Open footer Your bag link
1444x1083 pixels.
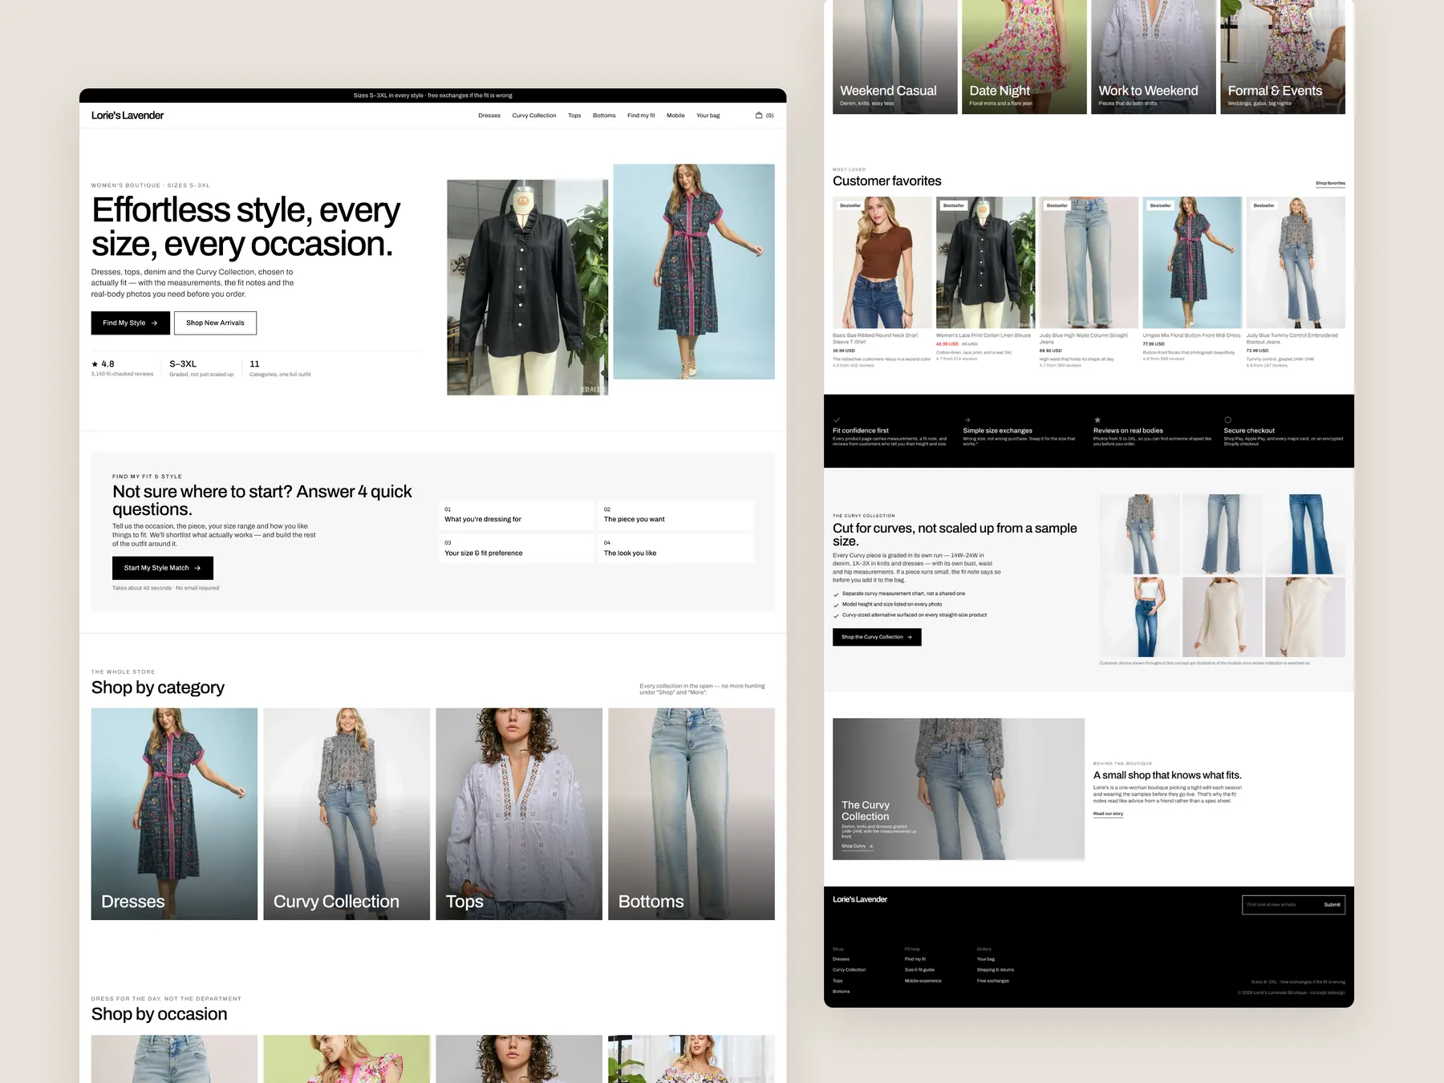click(986, 959)
